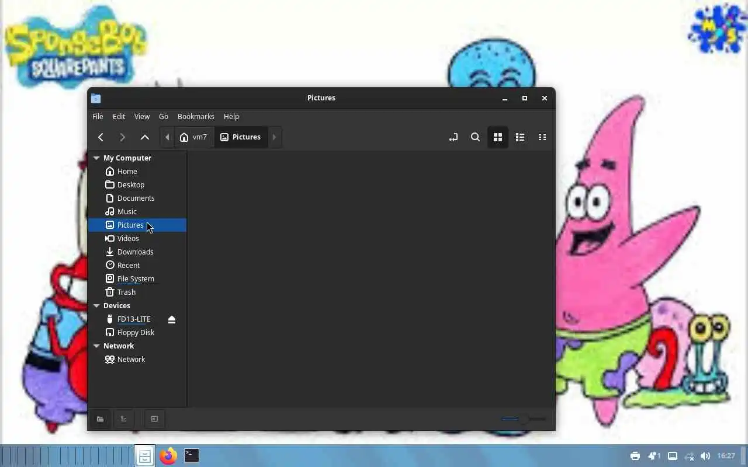
Task: Collapse the Network section
Action: (96, 346)
